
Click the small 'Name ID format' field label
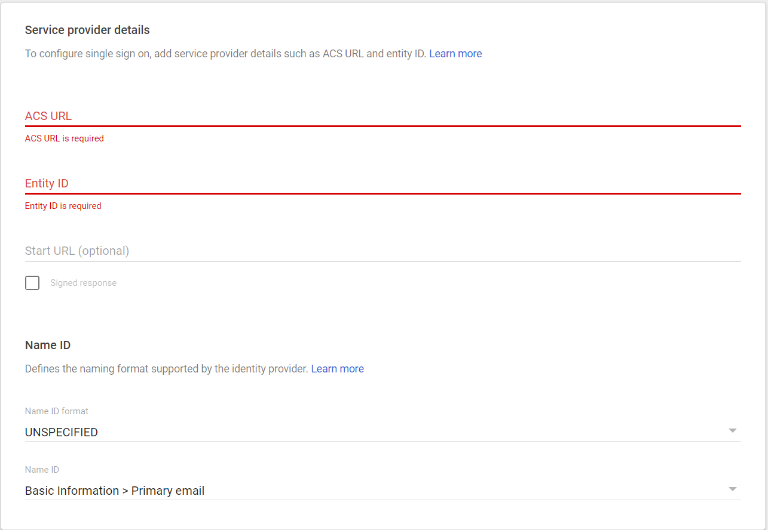click(57, 411)
